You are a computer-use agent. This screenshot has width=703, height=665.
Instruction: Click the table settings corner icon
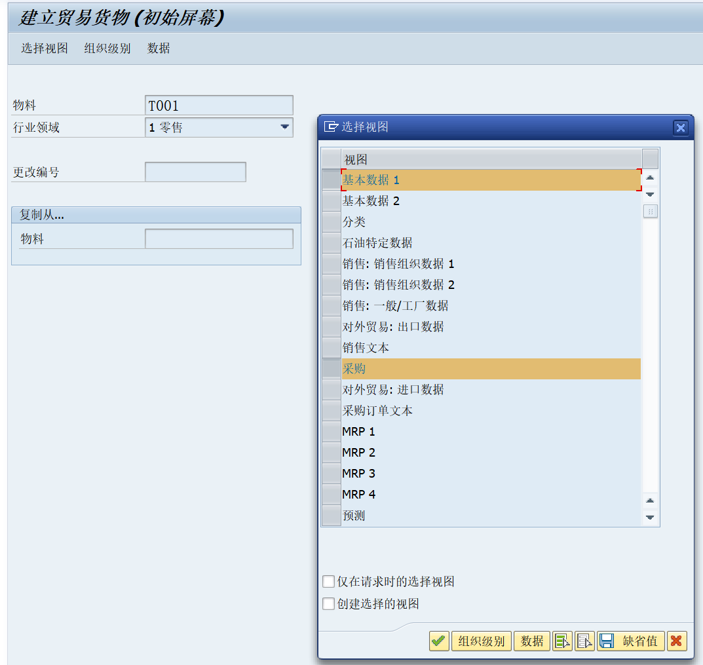[650, 159]
